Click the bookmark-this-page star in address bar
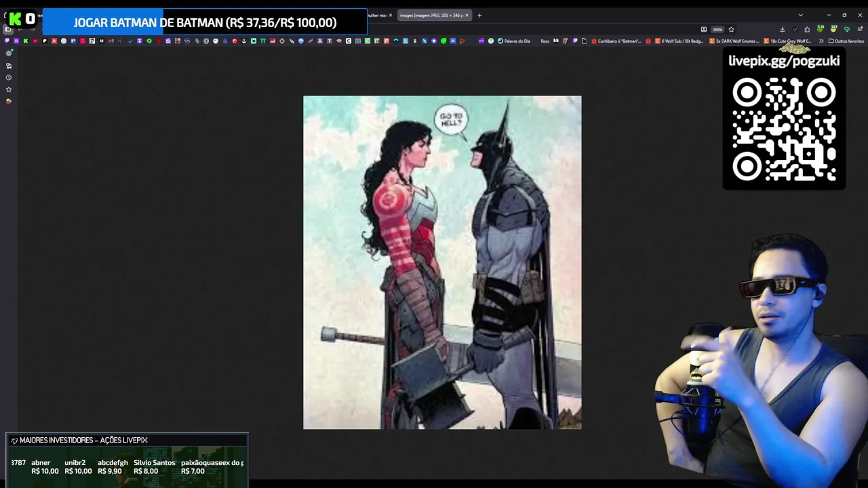The height and width of the screenshot is (488, 868). point(731,29)
